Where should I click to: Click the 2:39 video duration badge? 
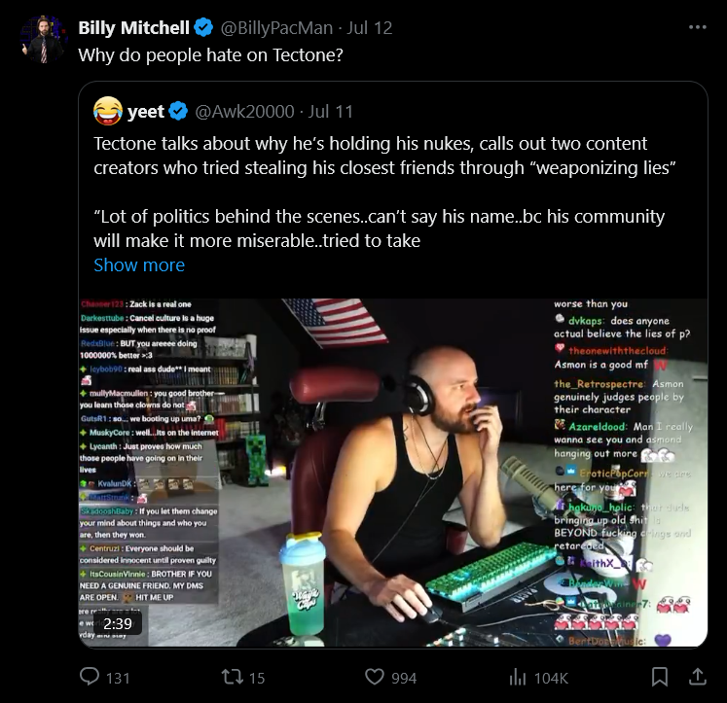118,624
